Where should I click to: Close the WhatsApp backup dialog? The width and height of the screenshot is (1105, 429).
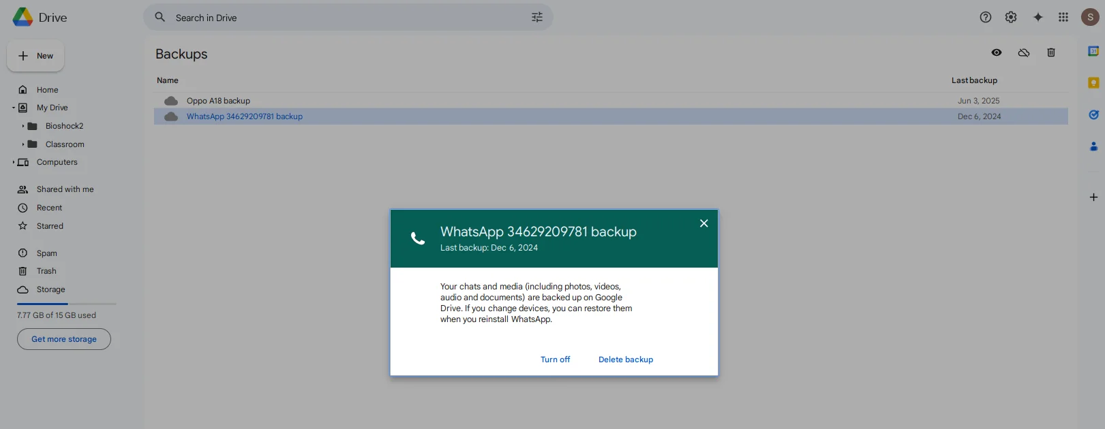tap(704, 223)
